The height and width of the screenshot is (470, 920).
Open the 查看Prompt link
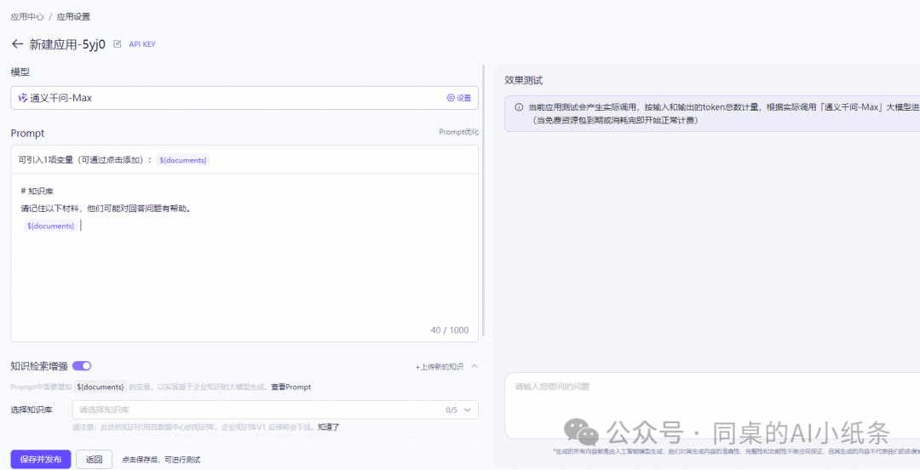tap(291, 387)
